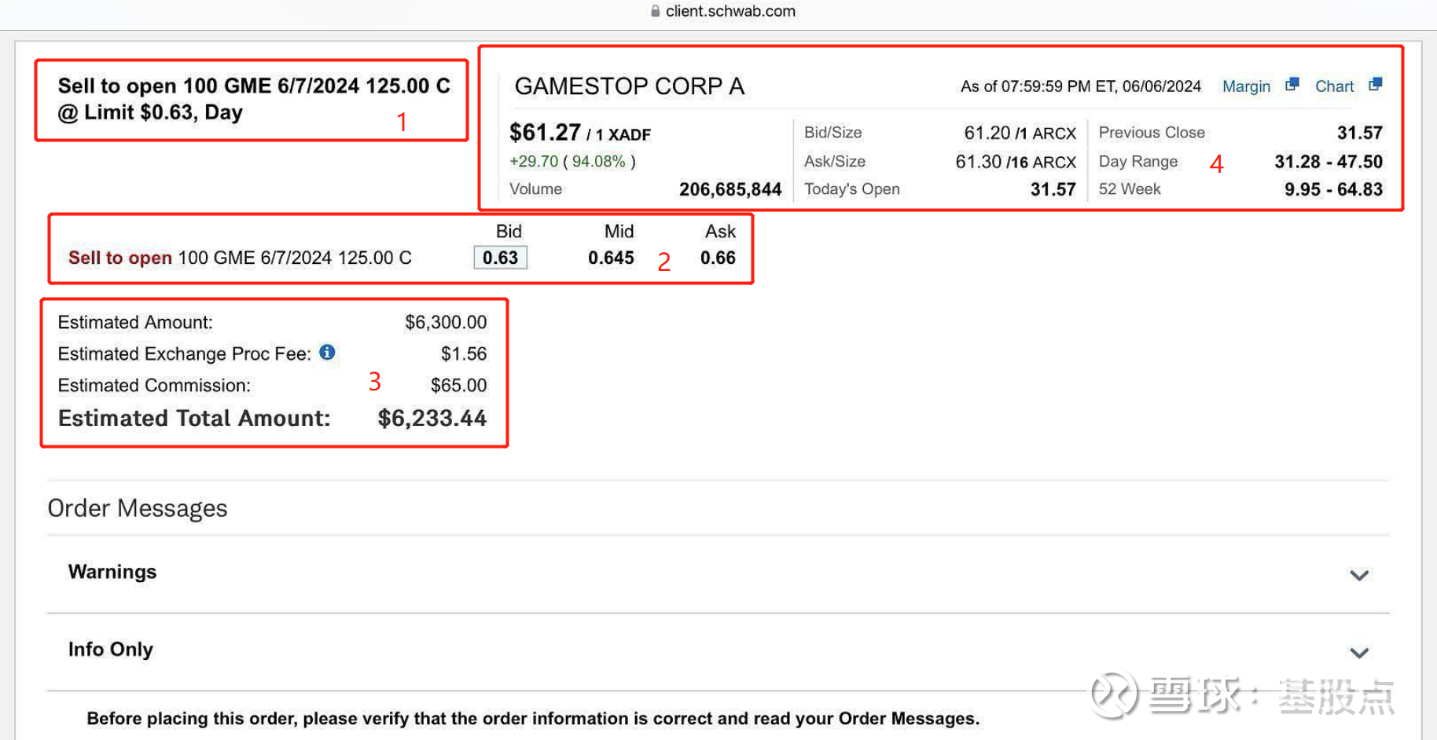Open the Margin link
The width and height of the screenshot is (1437, 740).
(1246, 86)
